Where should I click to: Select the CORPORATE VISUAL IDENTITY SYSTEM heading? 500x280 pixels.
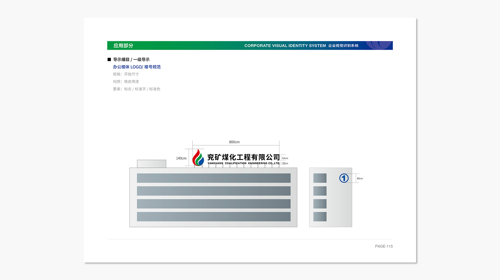(x=285, y=46)
